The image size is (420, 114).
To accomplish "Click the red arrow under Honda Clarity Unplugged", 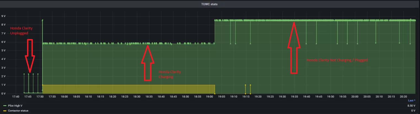I will (x=30, y=55).
